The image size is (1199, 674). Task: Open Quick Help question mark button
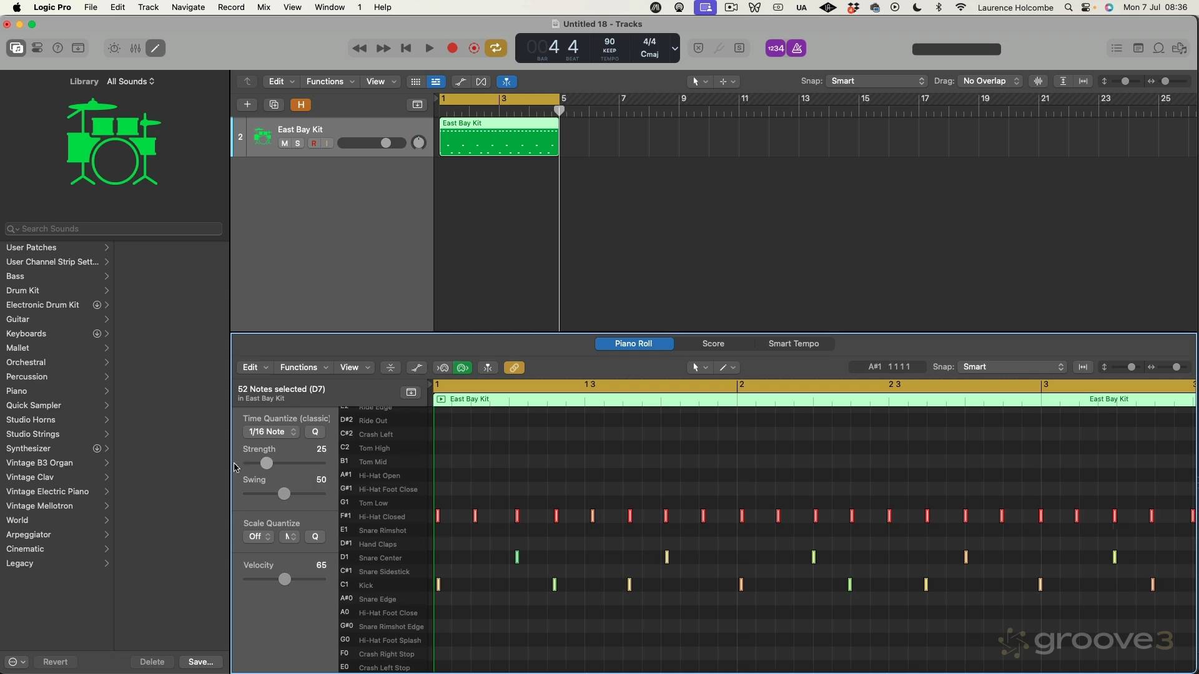(x=58, y=48)
